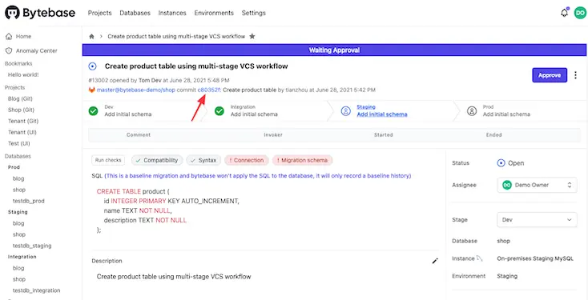Open the Projects menu

100,13
